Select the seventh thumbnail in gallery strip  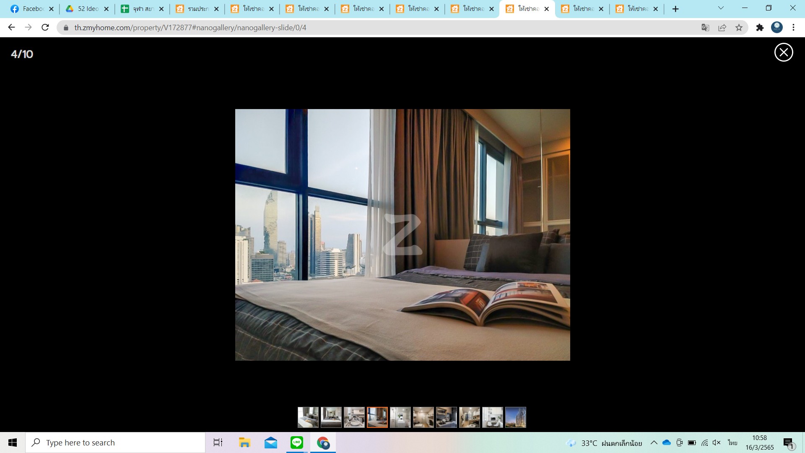click(x=447, y=417)
